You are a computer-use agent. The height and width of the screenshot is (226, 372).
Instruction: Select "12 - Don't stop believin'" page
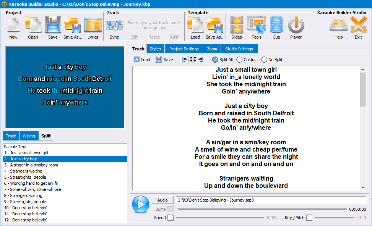[x=65, y=220]
